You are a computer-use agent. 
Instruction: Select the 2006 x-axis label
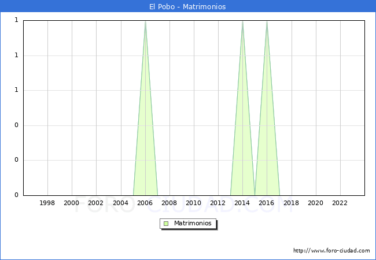145,203
